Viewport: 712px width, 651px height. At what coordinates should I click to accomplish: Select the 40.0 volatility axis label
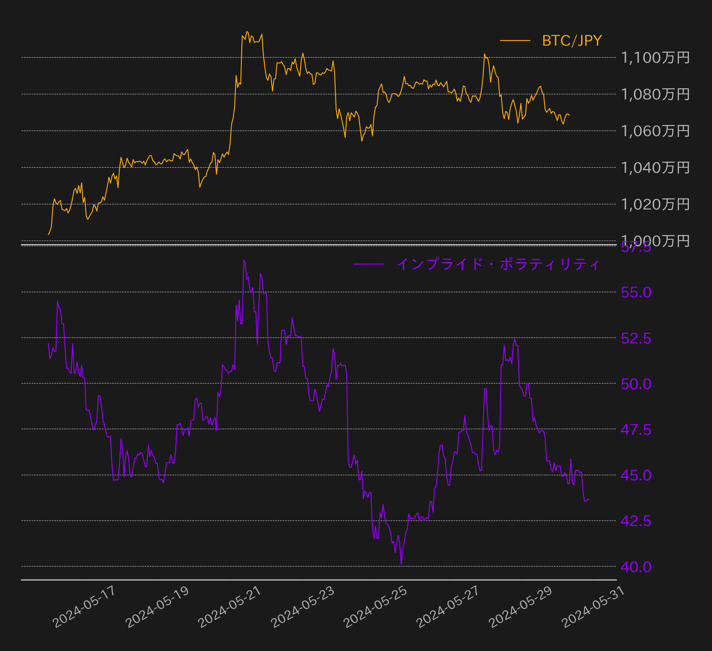pyautogui.click(x=636, y=567)
